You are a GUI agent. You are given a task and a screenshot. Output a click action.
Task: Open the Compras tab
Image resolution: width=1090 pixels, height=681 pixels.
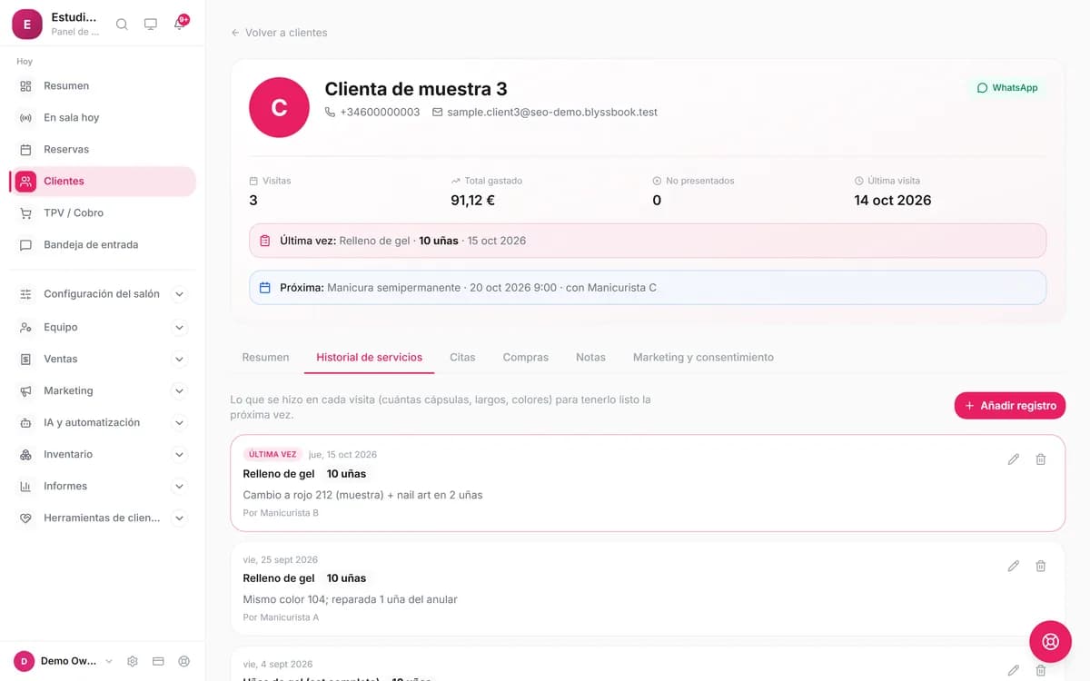point(526,357)
